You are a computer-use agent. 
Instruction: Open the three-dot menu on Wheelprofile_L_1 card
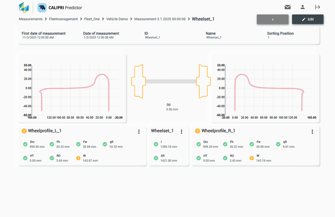(139, 132)
